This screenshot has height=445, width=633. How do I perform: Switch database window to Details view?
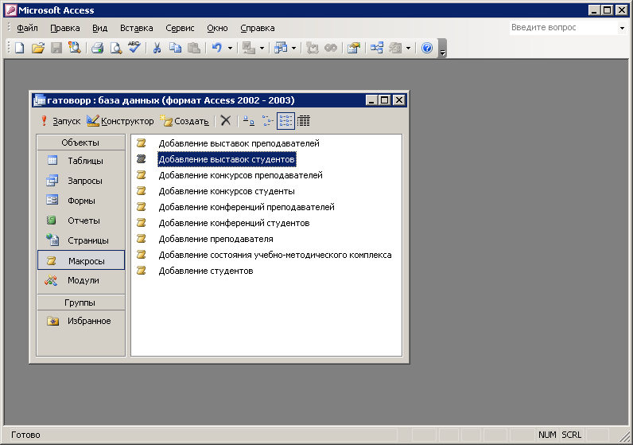pos(304,121)
